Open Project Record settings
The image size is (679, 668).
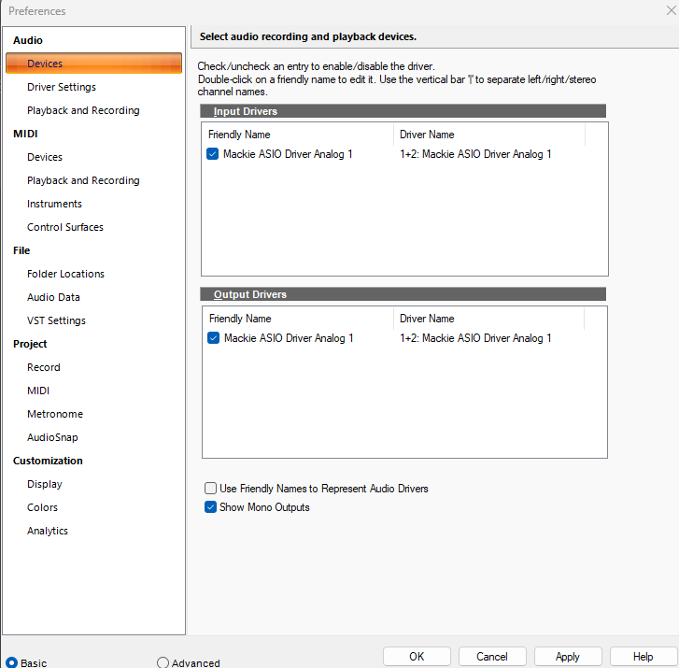pos(43,368)
